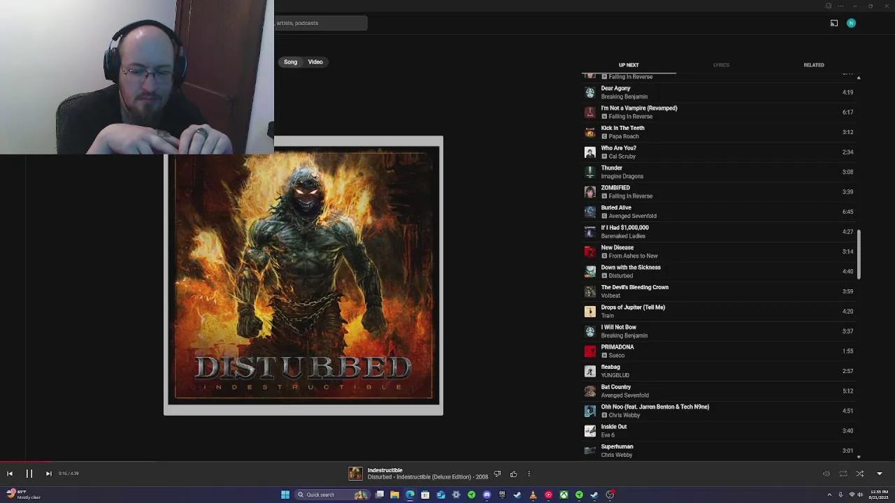
Task: Play Thunder by Imagine Dragons
Action: click(720, 172)
